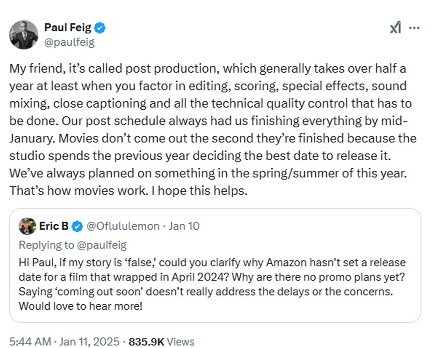Click Paul Feig's blue verified badge
This screenshot has width=441, height=348.
click(100, 28)
